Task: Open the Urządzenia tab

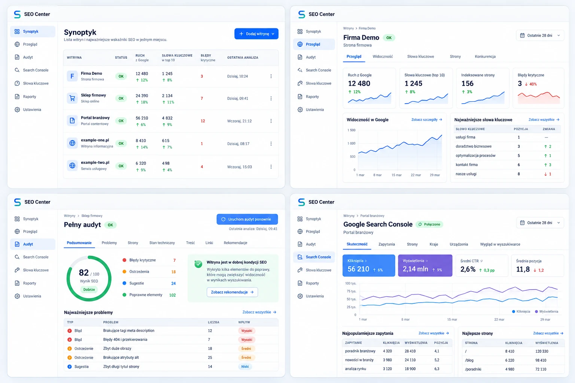Action: tap(459, 244)
